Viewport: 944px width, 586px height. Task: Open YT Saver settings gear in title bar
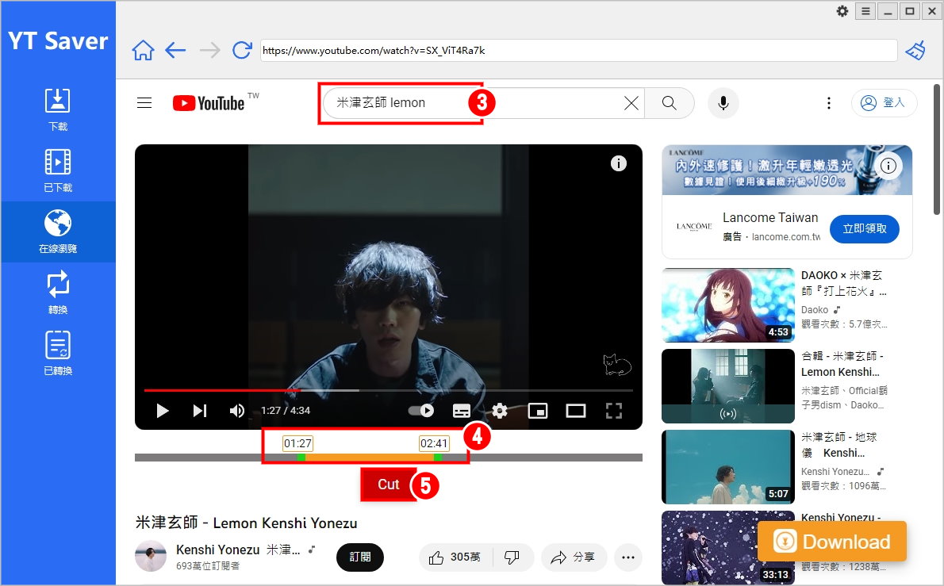[x=842, y=11]
